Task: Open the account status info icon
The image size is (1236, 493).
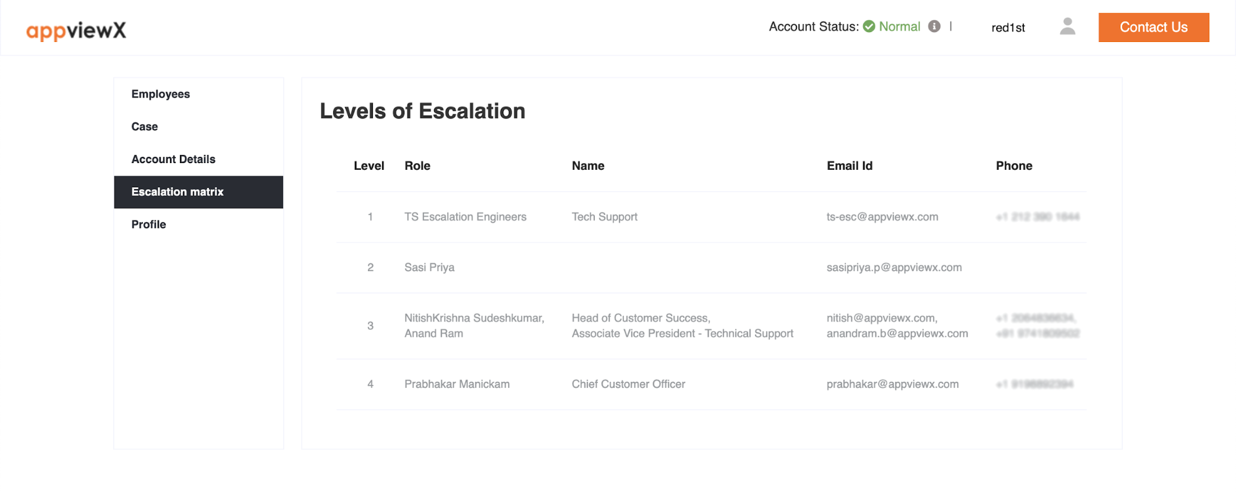Action: tap(934, 27)
